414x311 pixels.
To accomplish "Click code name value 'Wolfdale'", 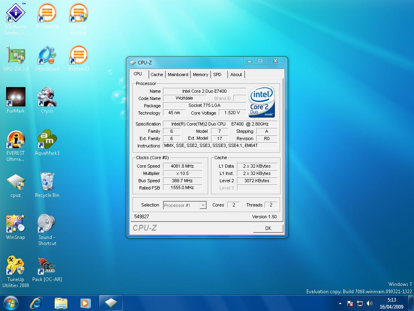I will (184, 98).
